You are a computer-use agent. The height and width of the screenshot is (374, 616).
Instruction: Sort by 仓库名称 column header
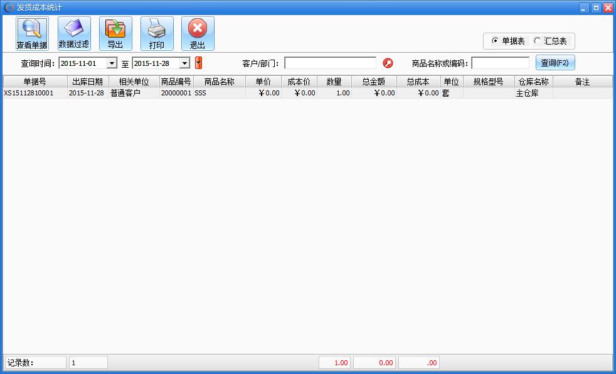(534, 82)
